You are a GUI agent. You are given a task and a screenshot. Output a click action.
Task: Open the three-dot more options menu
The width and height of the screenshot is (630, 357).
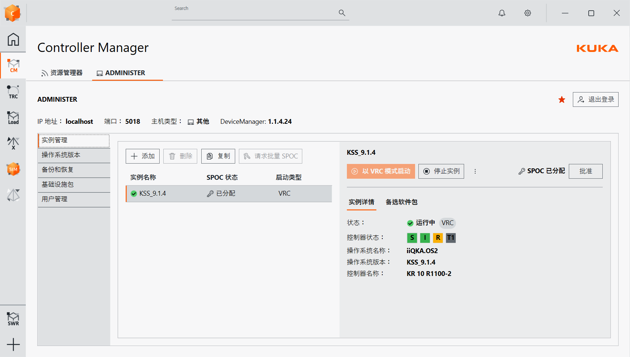(x=475, y=171)
